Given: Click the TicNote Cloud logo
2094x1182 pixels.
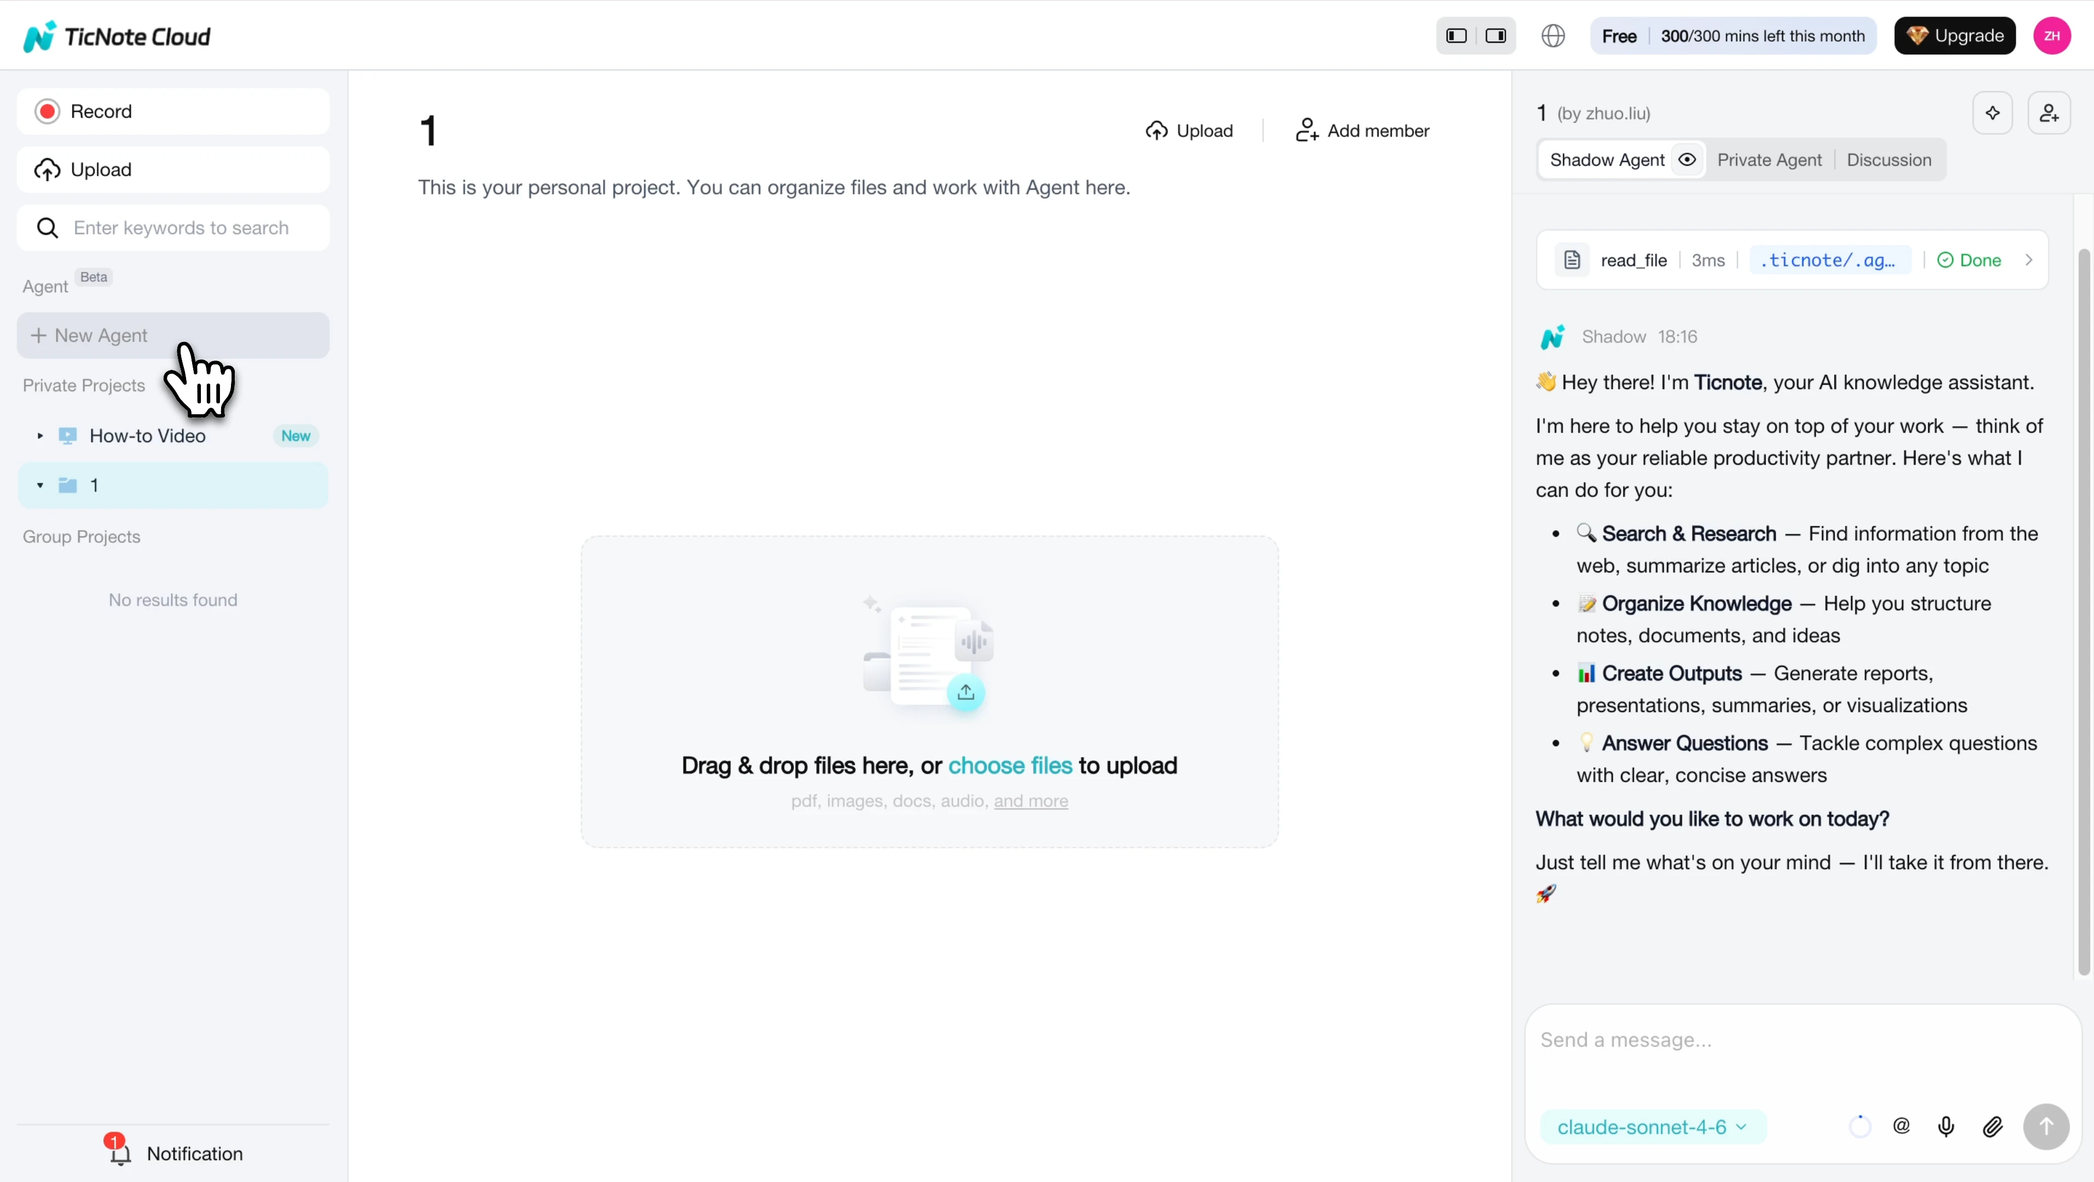Looking at the screenshot, I should click(x=117, y=37).
